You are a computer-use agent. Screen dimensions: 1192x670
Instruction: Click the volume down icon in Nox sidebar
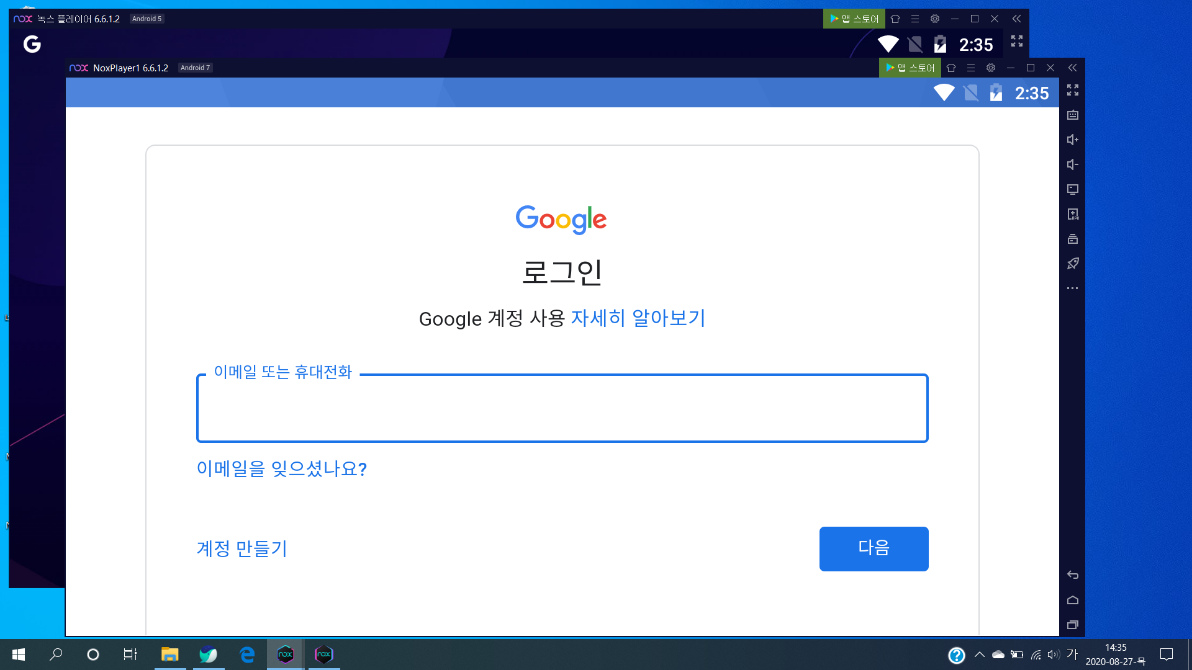click(1072, 164)
